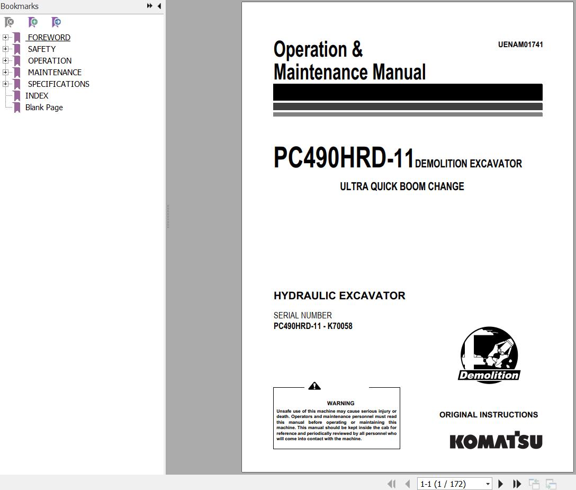The width and height of the screenshot is (576, 490).
Task: Open the INDEX bookmark
Action: pyautogui.click(x=37, y=95)
